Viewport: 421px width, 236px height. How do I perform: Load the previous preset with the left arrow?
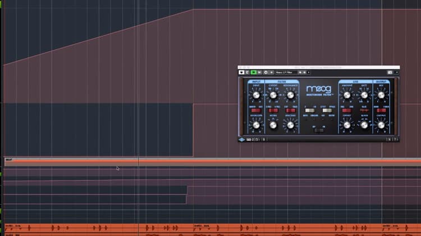(300, 73)
